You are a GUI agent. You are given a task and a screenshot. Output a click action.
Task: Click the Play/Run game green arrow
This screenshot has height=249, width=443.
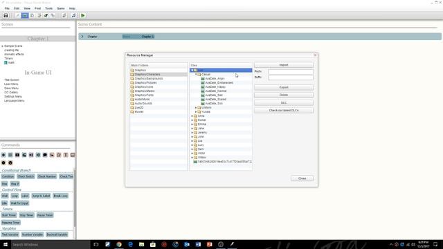pyautogui.click(x=83, y=15)
